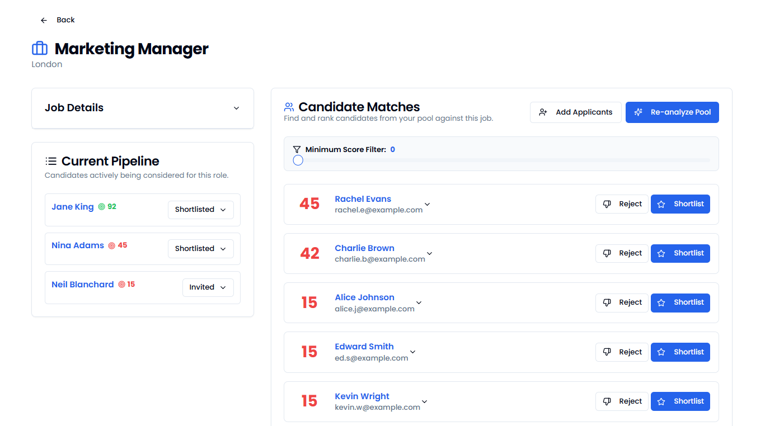Click the back arrow icon
The width and height of the screenshot is (784, 426).
(44, 20)
